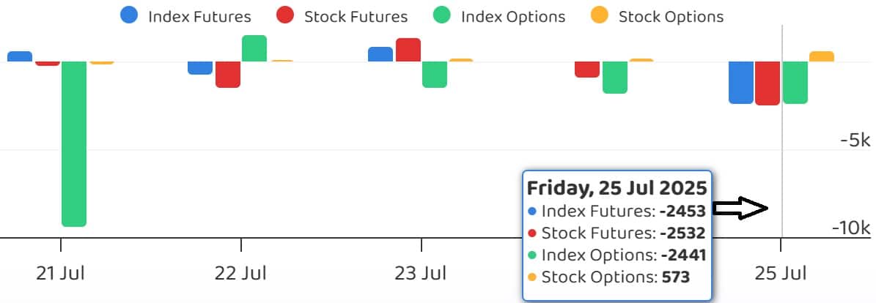
Task: Click the black arrow pointing at the crosshair
Action: pos(740,209)
